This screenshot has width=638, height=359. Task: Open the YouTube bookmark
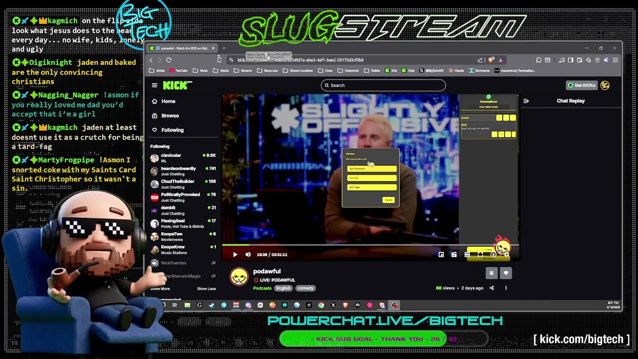click(x=178, y=71)
